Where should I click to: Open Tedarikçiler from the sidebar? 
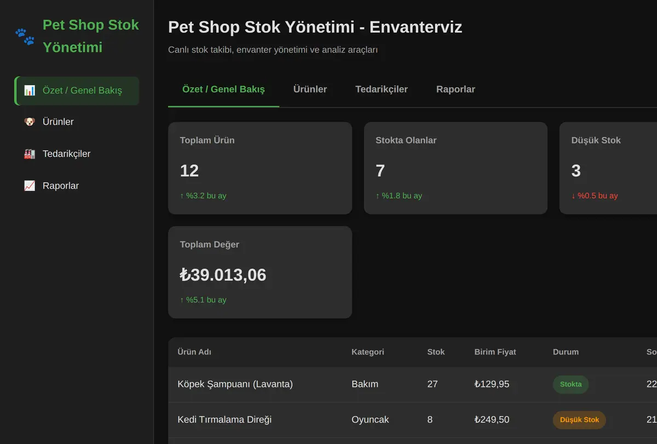click(x=77, y=154)
